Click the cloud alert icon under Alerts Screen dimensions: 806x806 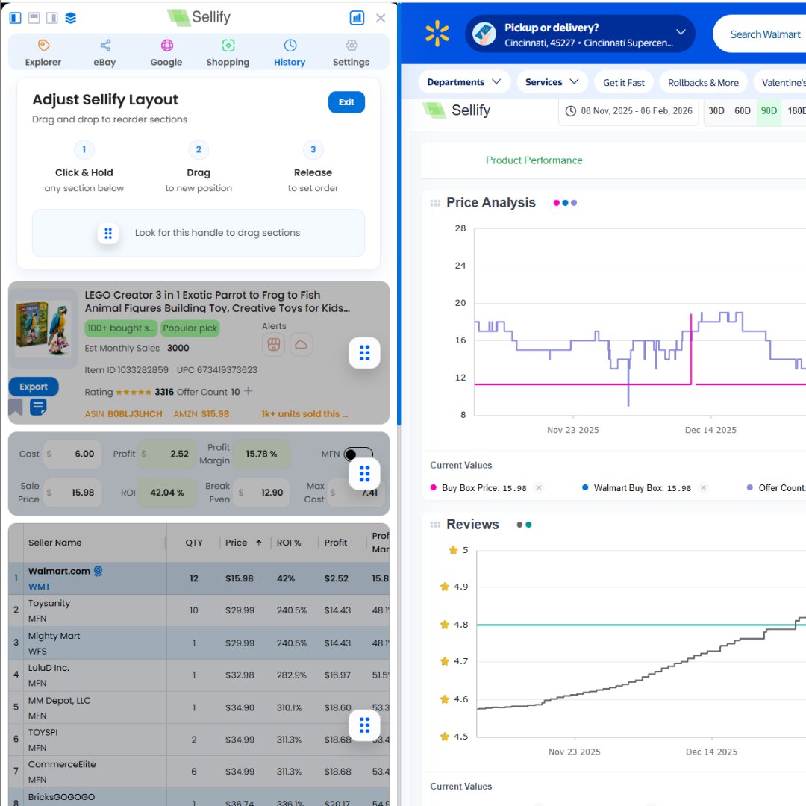(302, 344)
